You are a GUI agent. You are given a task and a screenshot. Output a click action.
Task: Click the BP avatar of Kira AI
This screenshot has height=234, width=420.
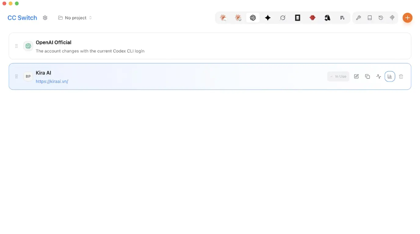tap(28, 77)
